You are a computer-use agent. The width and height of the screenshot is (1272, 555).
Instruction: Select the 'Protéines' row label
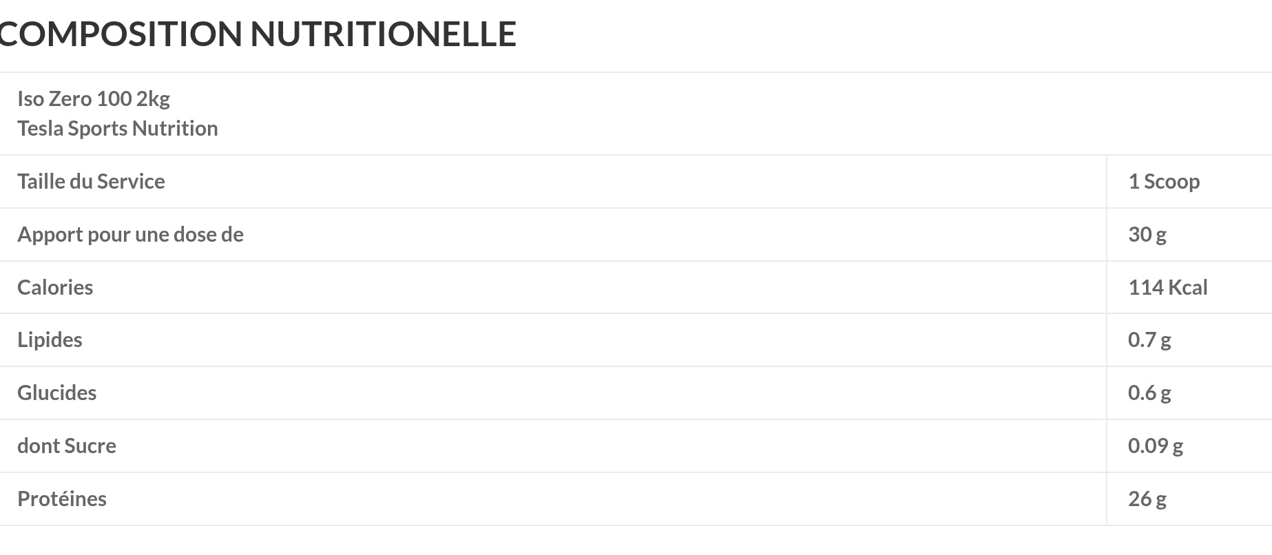[x=61, y=499]
